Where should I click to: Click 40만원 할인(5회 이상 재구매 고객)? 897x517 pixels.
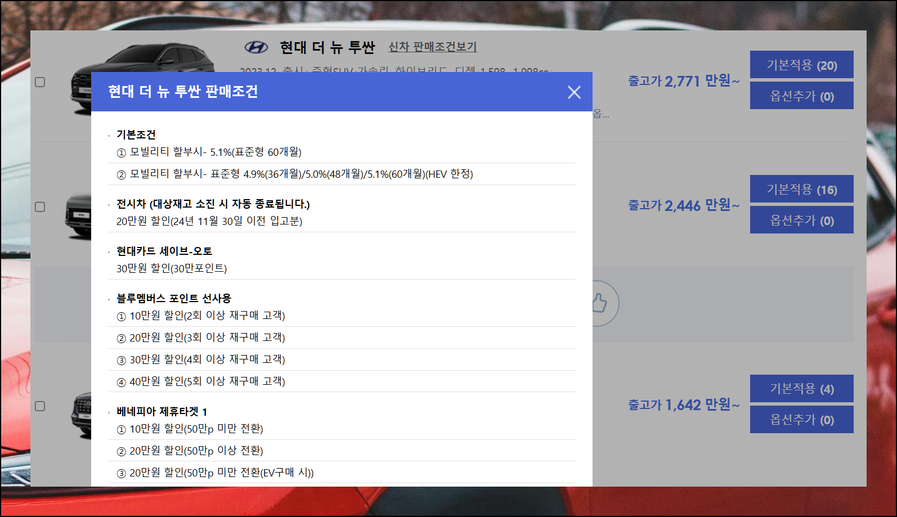201,381
